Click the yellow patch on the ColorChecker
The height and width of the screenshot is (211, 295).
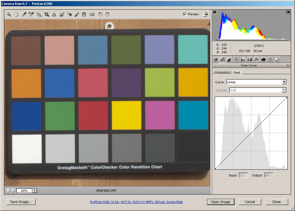click(x=126, y=115)
